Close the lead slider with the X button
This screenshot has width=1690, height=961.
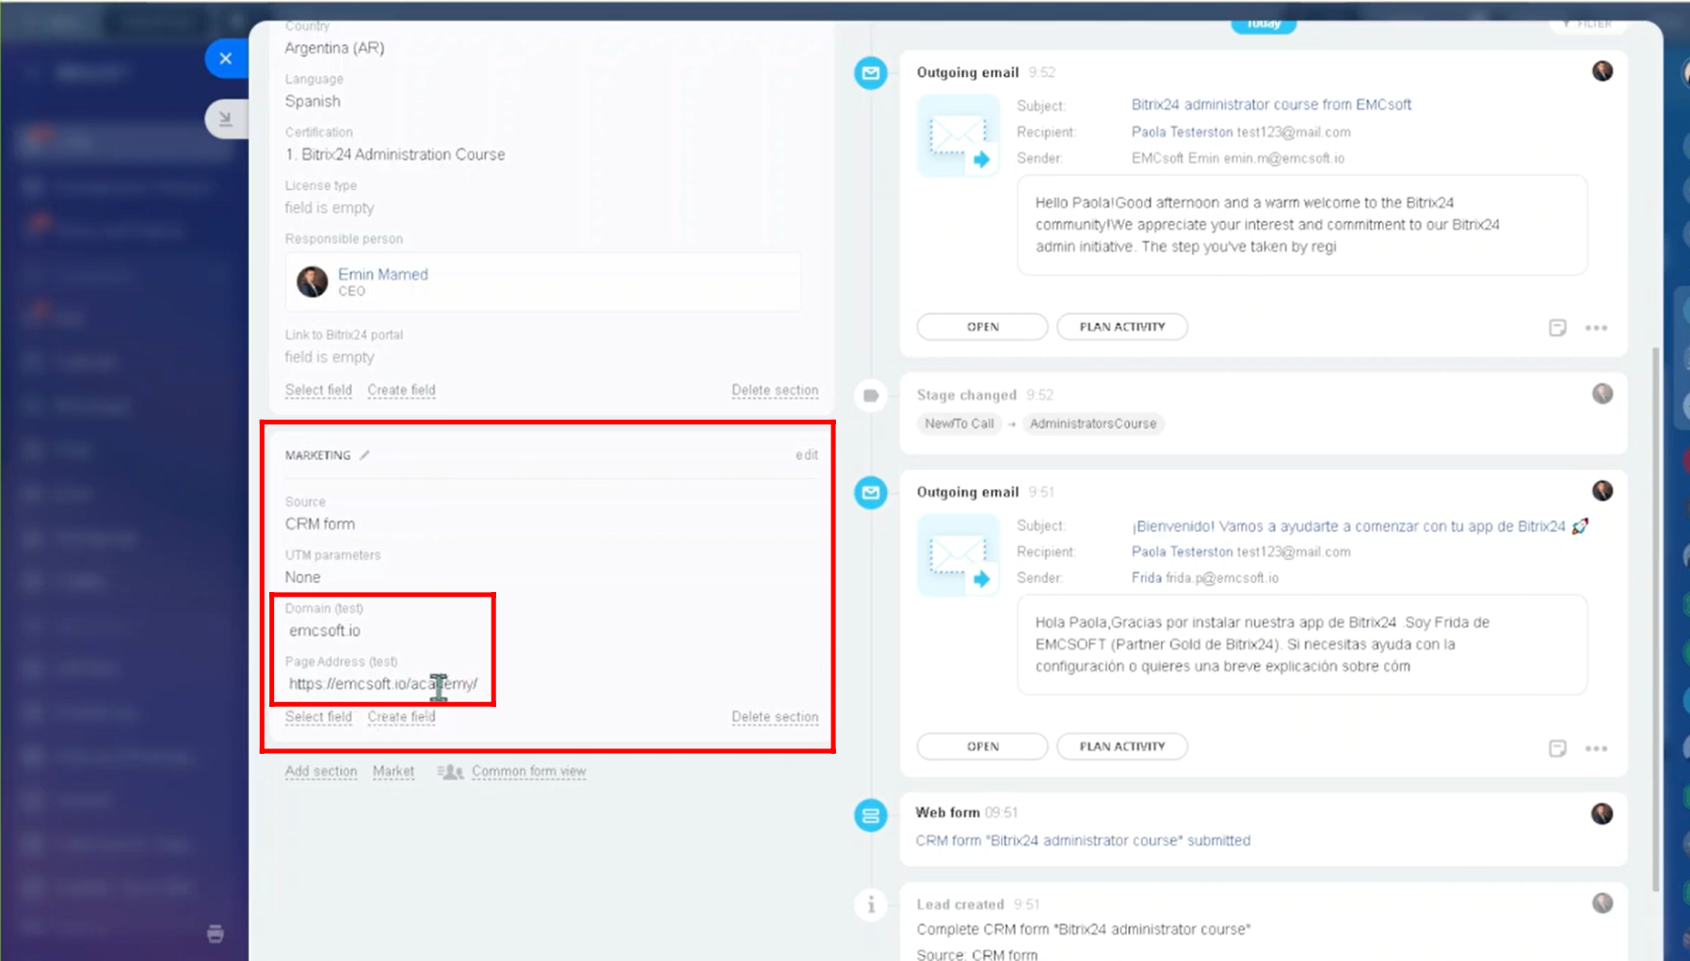point(226,58)
